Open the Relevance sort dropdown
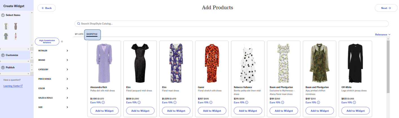399x118 pixels. (383, 35)
